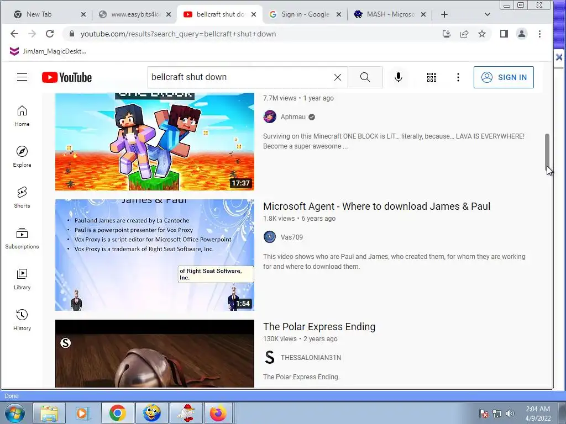Switch to the MASH - Microsoft tab

click(390, 14)
